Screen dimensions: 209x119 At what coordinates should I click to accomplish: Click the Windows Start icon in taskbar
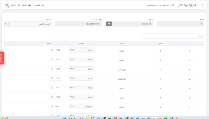coord(64,118)
